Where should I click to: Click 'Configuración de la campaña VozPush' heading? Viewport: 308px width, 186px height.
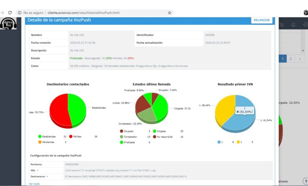[56, 156]
